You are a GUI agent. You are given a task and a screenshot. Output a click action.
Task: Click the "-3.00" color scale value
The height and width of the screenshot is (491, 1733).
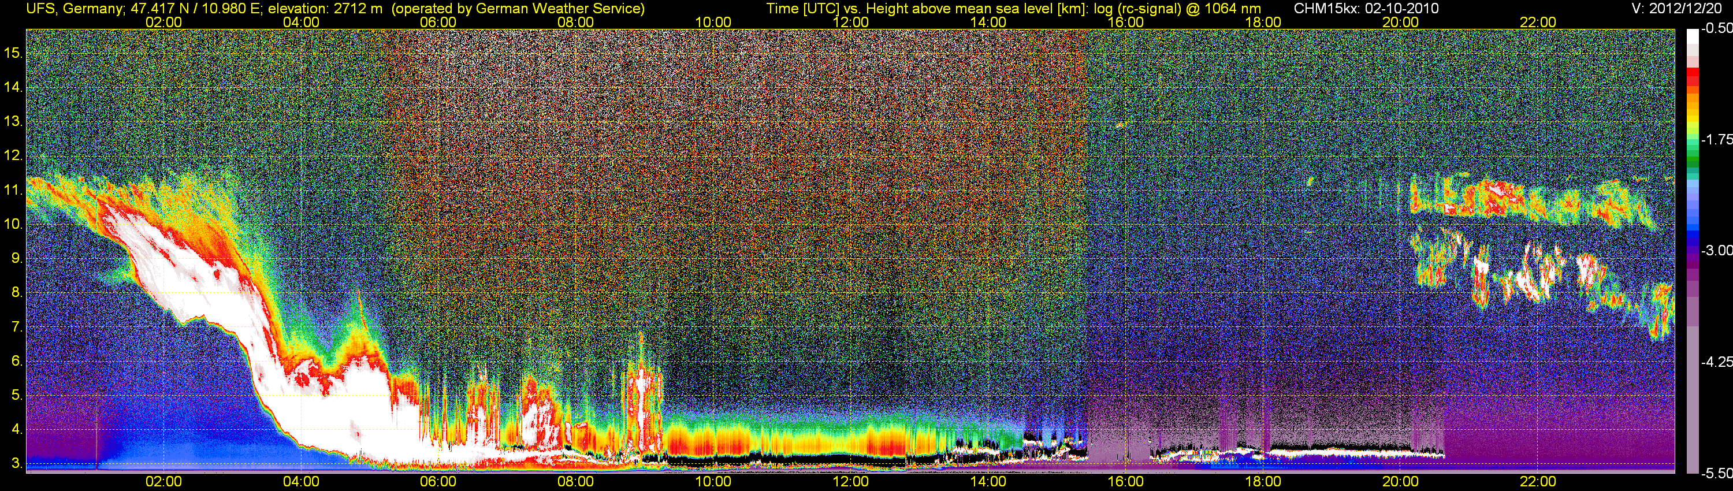(1716, 250)
